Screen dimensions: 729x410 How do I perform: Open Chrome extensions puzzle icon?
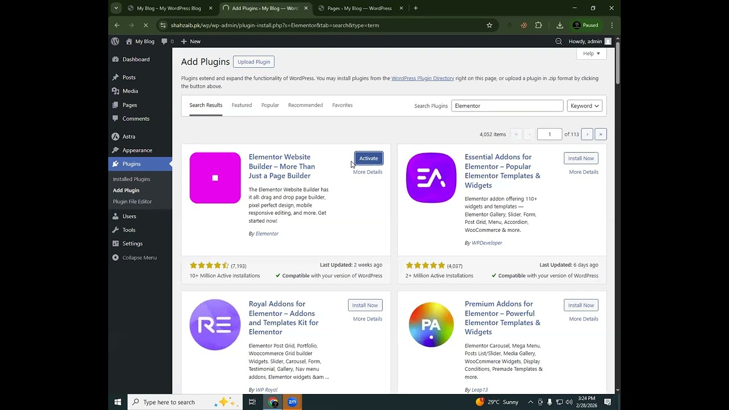(538, 25)
